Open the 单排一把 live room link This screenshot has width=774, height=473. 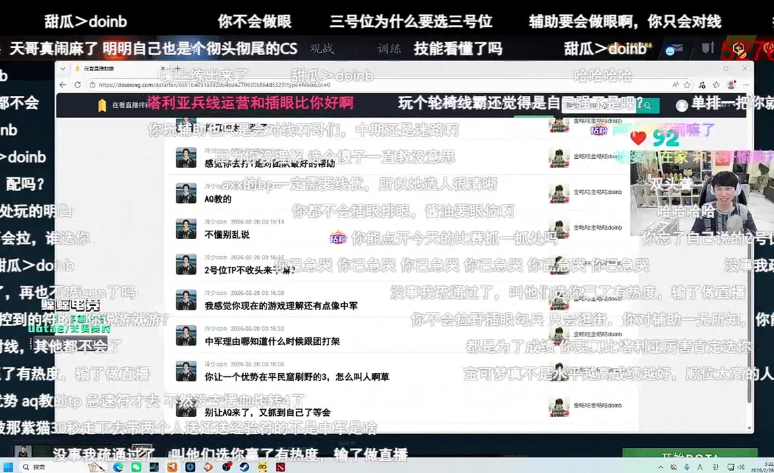point(717,105)
